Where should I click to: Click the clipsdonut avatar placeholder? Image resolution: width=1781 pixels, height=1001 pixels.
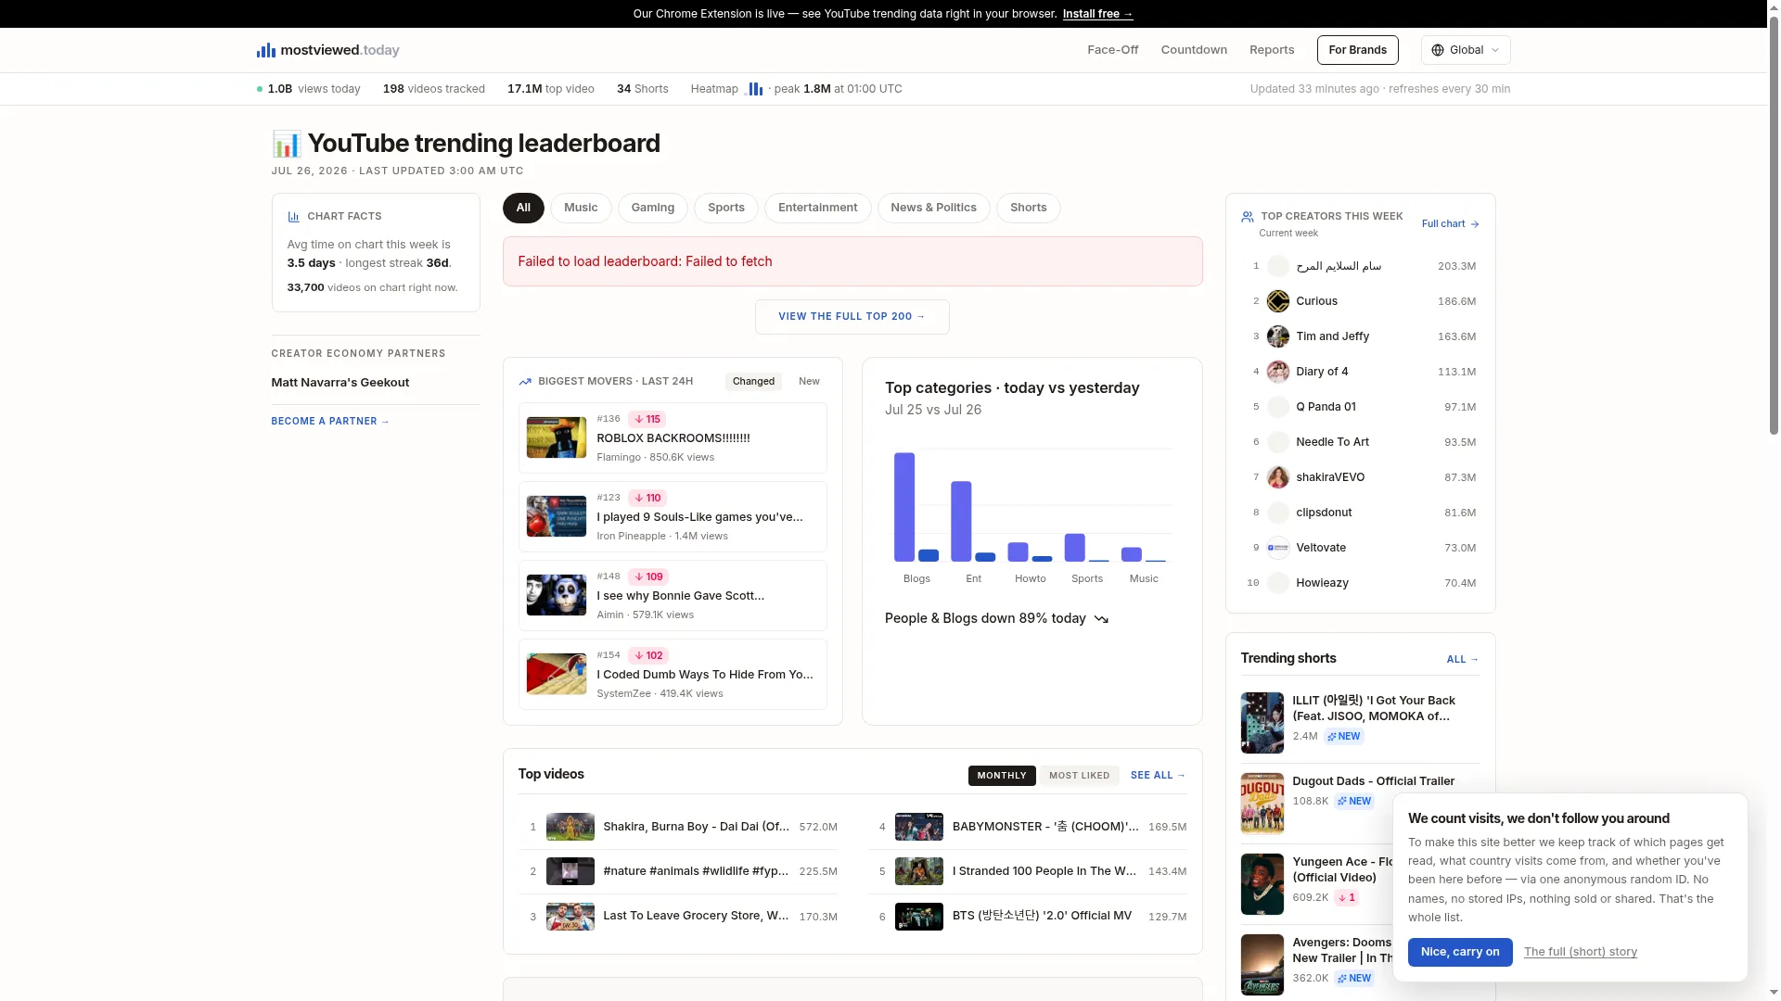click(1278, 513)
